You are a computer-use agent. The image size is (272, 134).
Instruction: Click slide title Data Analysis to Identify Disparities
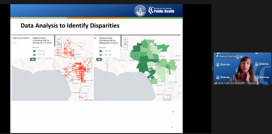point(70,26)
